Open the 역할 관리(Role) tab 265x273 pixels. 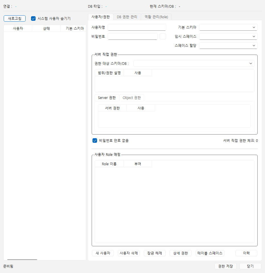(156, 17)
